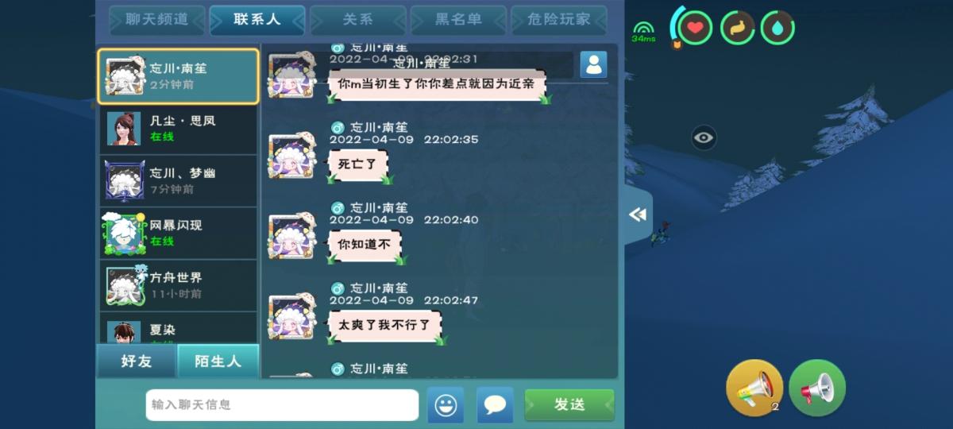Switch to the 好友 friends list
This screenshot has height=429, width=953.
136,361
